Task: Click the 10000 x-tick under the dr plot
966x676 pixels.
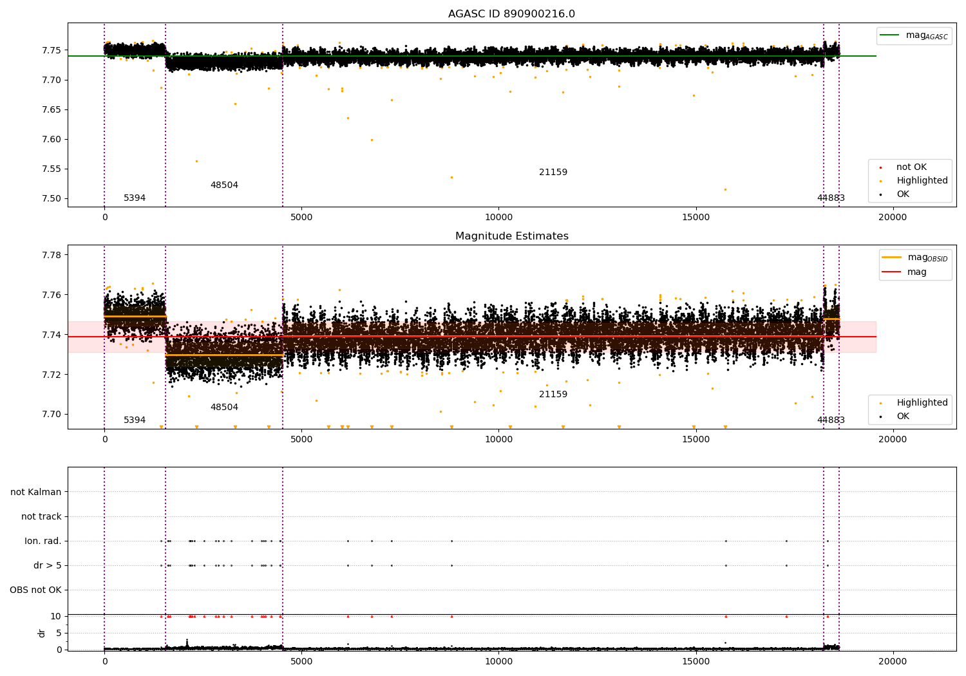Action: point(498,662)
